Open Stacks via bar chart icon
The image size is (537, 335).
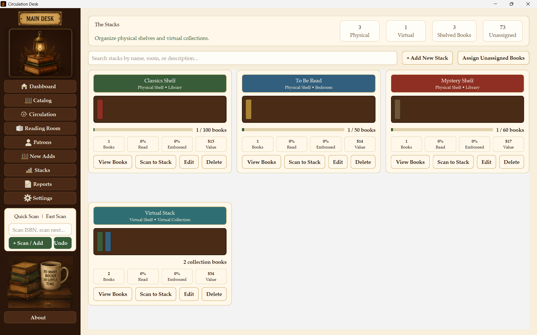tap(29, 170)
